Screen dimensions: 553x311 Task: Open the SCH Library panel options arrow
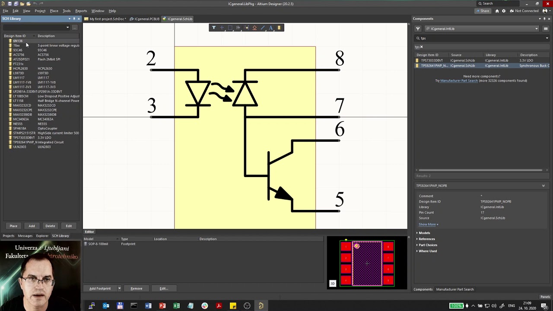tap(69, 19)
